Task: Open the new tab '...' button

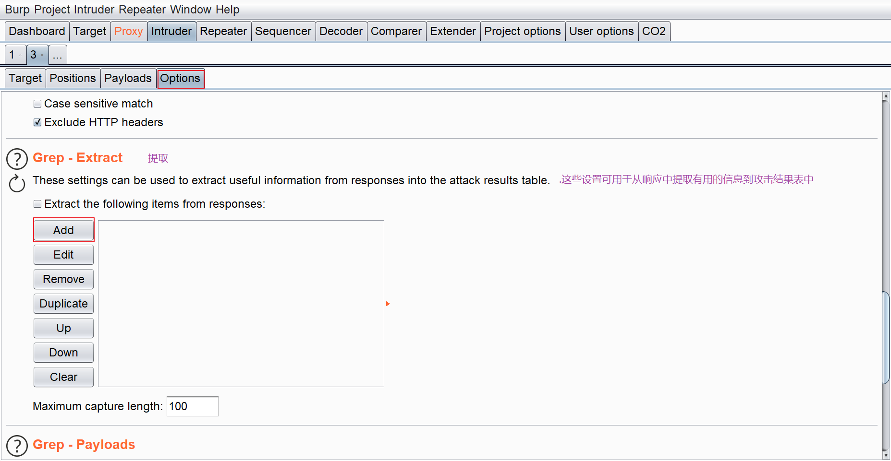Action: point(58,55)
